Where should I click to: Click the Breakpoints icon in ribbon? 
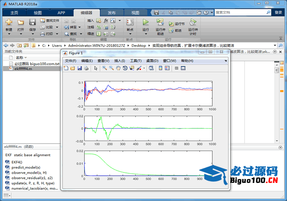click(x=130, y=23)
